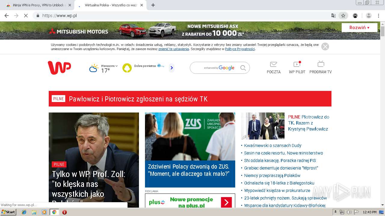Screen dimensions: 385x216
Task: Show hidden system tray icons
Action: point(336,212)
